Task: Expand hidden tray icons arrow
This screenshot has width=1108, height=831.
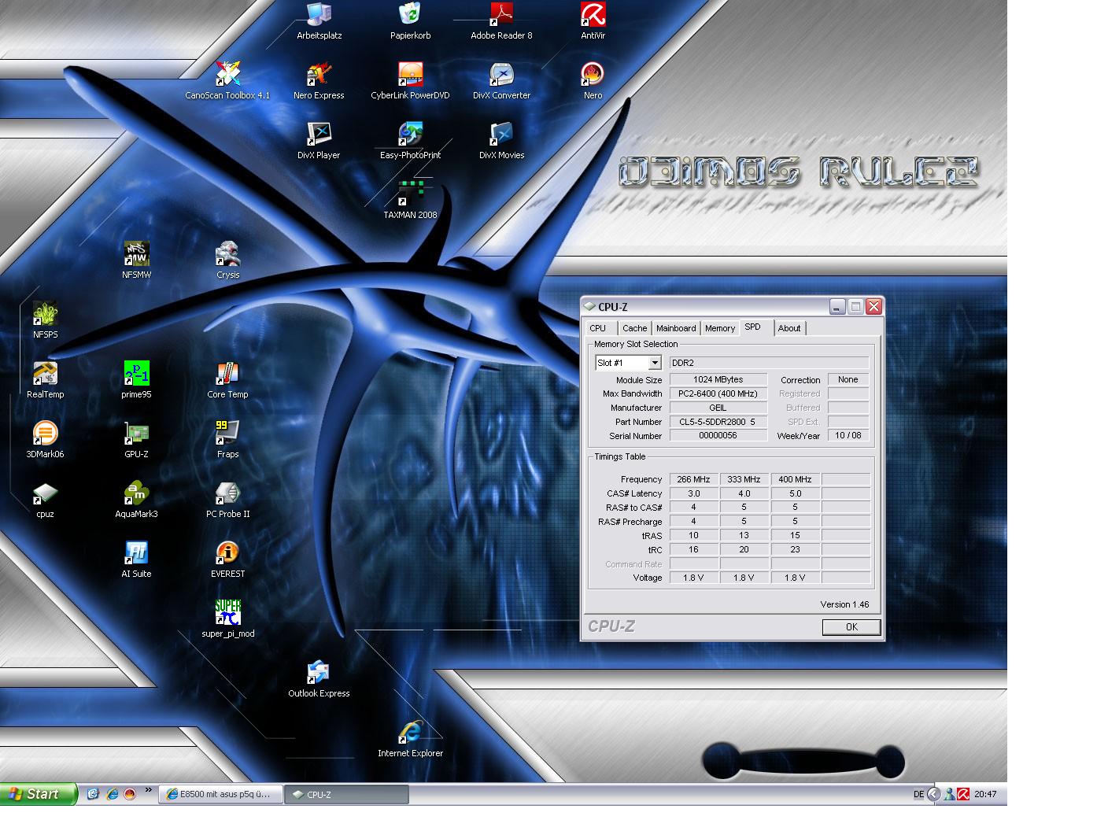Action: [933, 795]
